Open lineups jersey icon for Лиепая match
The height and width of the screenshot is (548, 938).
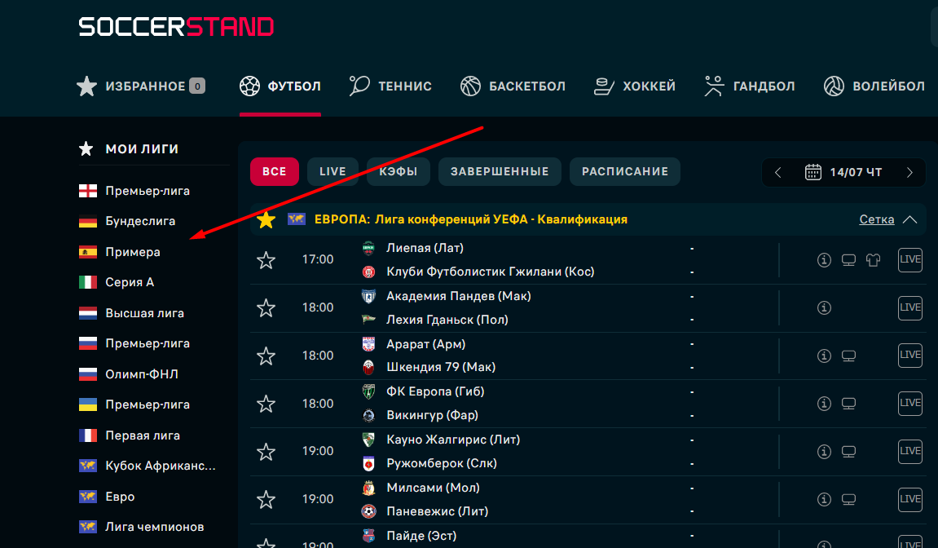point(874,260)
